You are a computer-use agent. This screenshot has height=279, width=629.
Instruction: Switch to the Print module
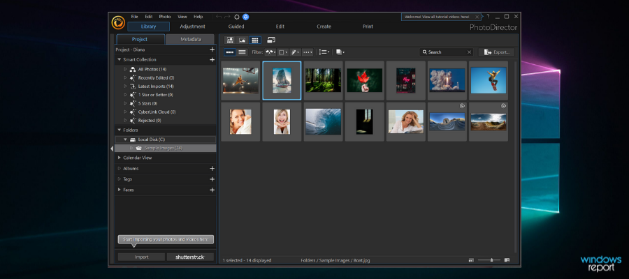(368, 27)
